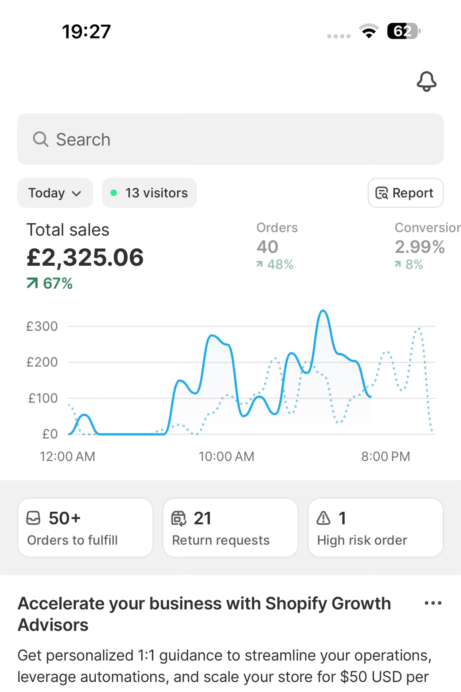Open notifications bell icon

tap(426, 82)
